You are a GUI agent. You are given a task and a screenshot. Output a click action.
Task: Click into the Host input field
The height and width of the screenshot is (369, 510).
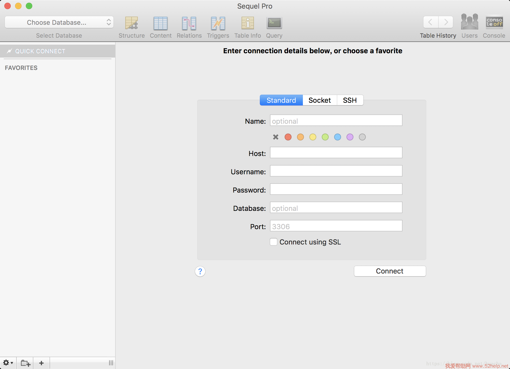coord(336,153)
